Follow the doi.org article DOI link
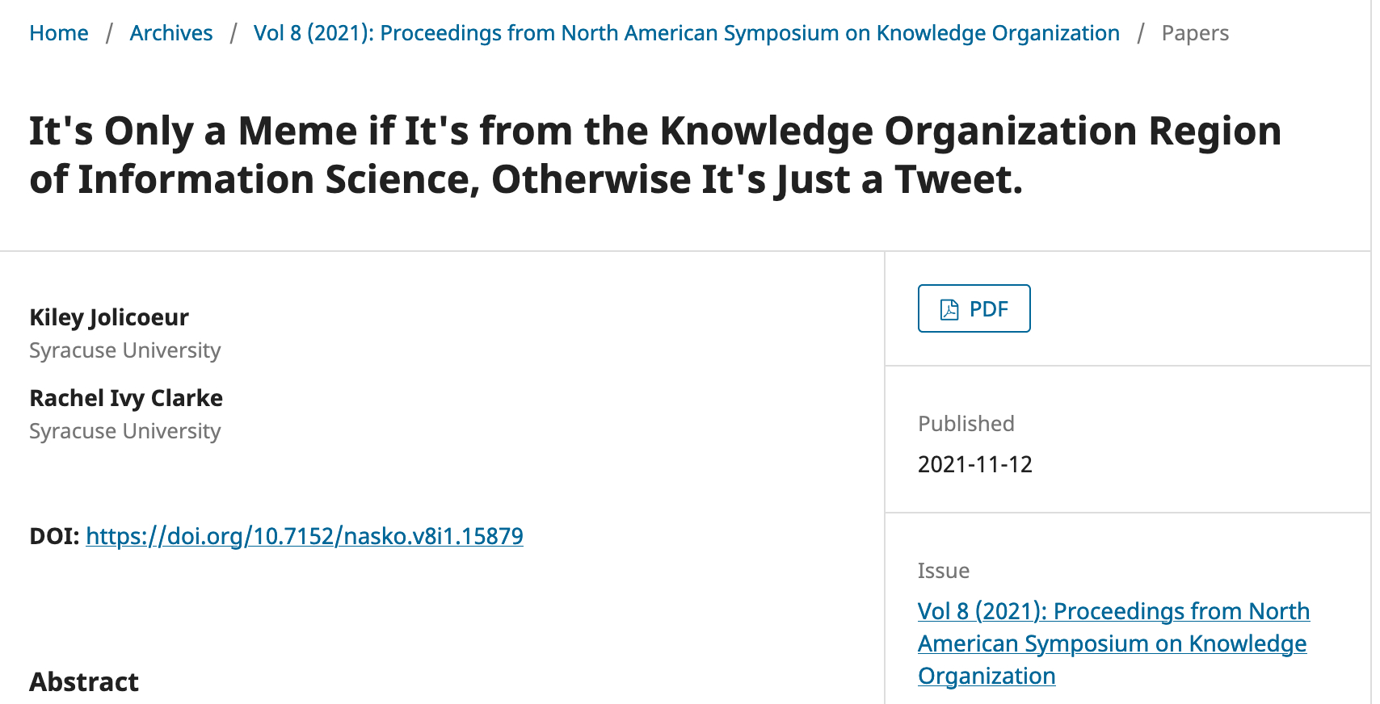Image resolution: width=1380 pixels, height=704 pixels. tap(305, 536)
